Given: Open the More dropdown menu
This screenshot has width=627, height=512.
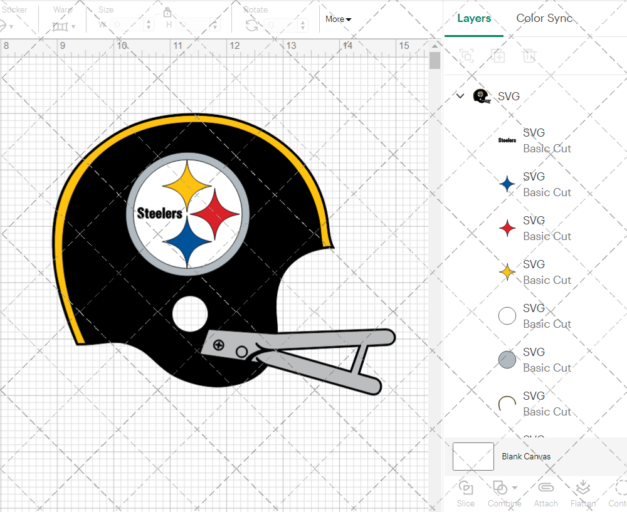Looking at the screenshot, I should click(x=339, y=19).
